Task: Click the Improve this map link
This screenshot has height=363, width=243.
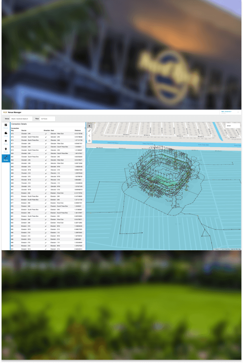Action: coord(235,249)
